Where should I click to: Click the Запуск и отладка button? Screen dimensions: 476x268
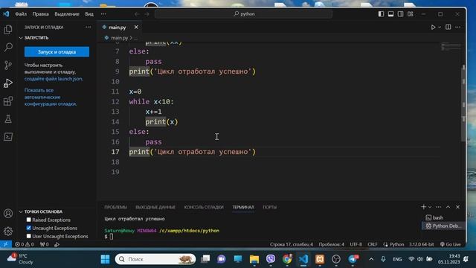[57, 52]
